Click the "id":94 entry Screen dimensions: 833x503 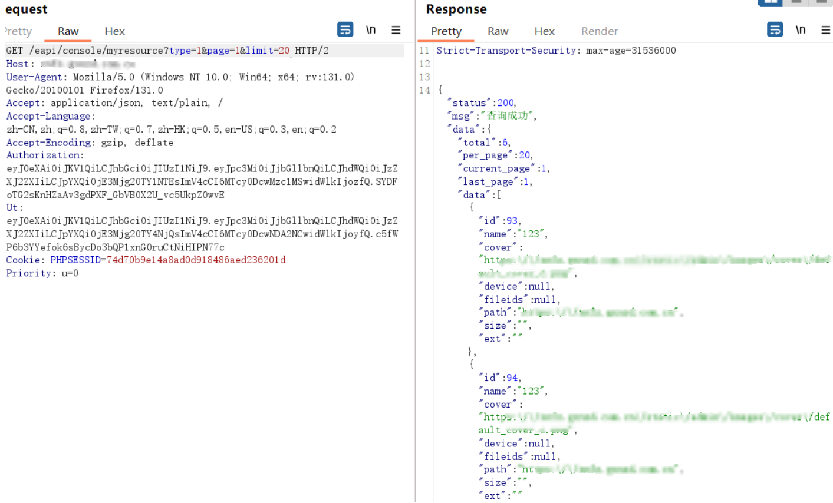click(500, 378)
